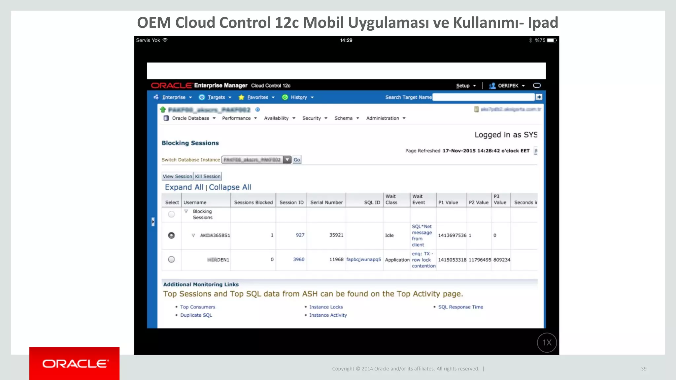The image size is (676, 380).
Task: Click the Search Target Name field
Action: 483,97
